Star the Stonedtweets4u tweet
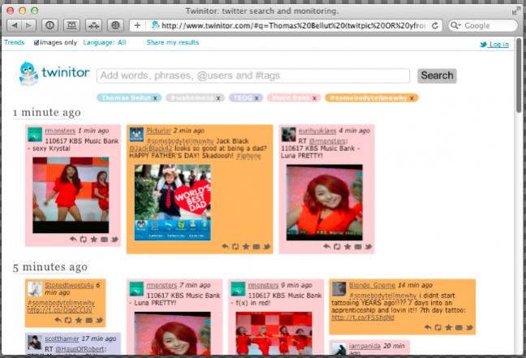 point(79,320)
